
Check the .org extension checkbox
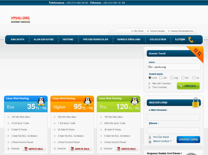click(x=172, y=78)
